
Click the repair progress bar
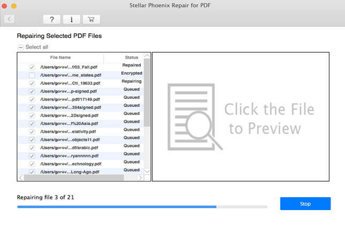(x=142, y=207)
